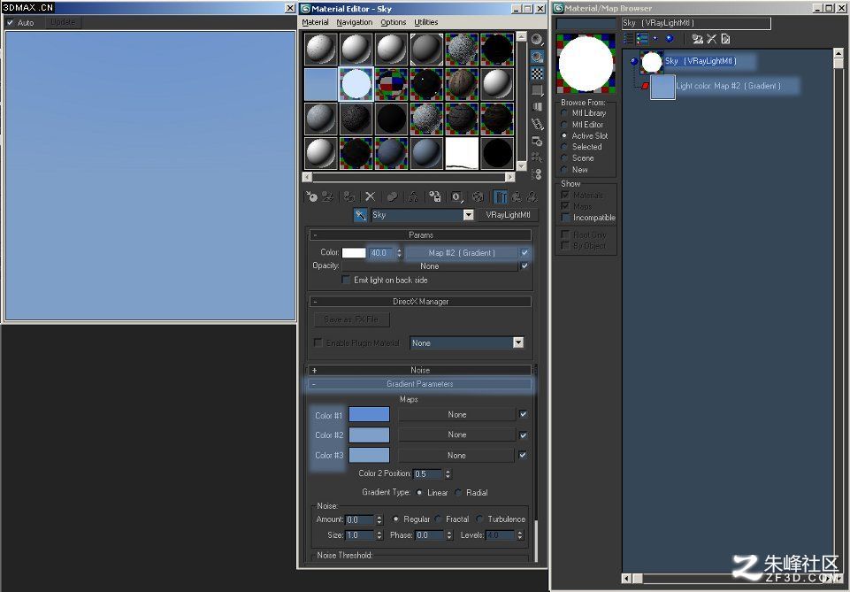Select the Fractal noise option
The height and width of the screenshot is (592, 850).
coord(439,519)
